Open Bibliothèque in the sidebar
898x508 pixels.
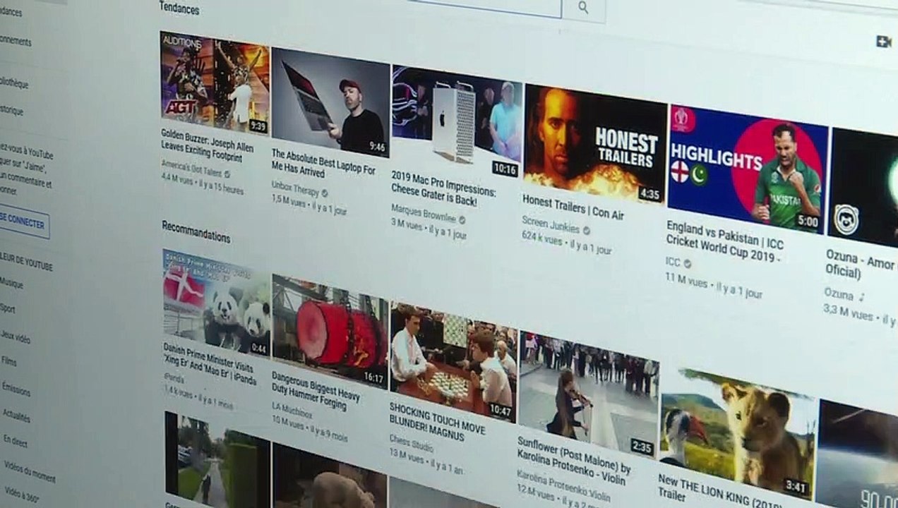[14, 83]
